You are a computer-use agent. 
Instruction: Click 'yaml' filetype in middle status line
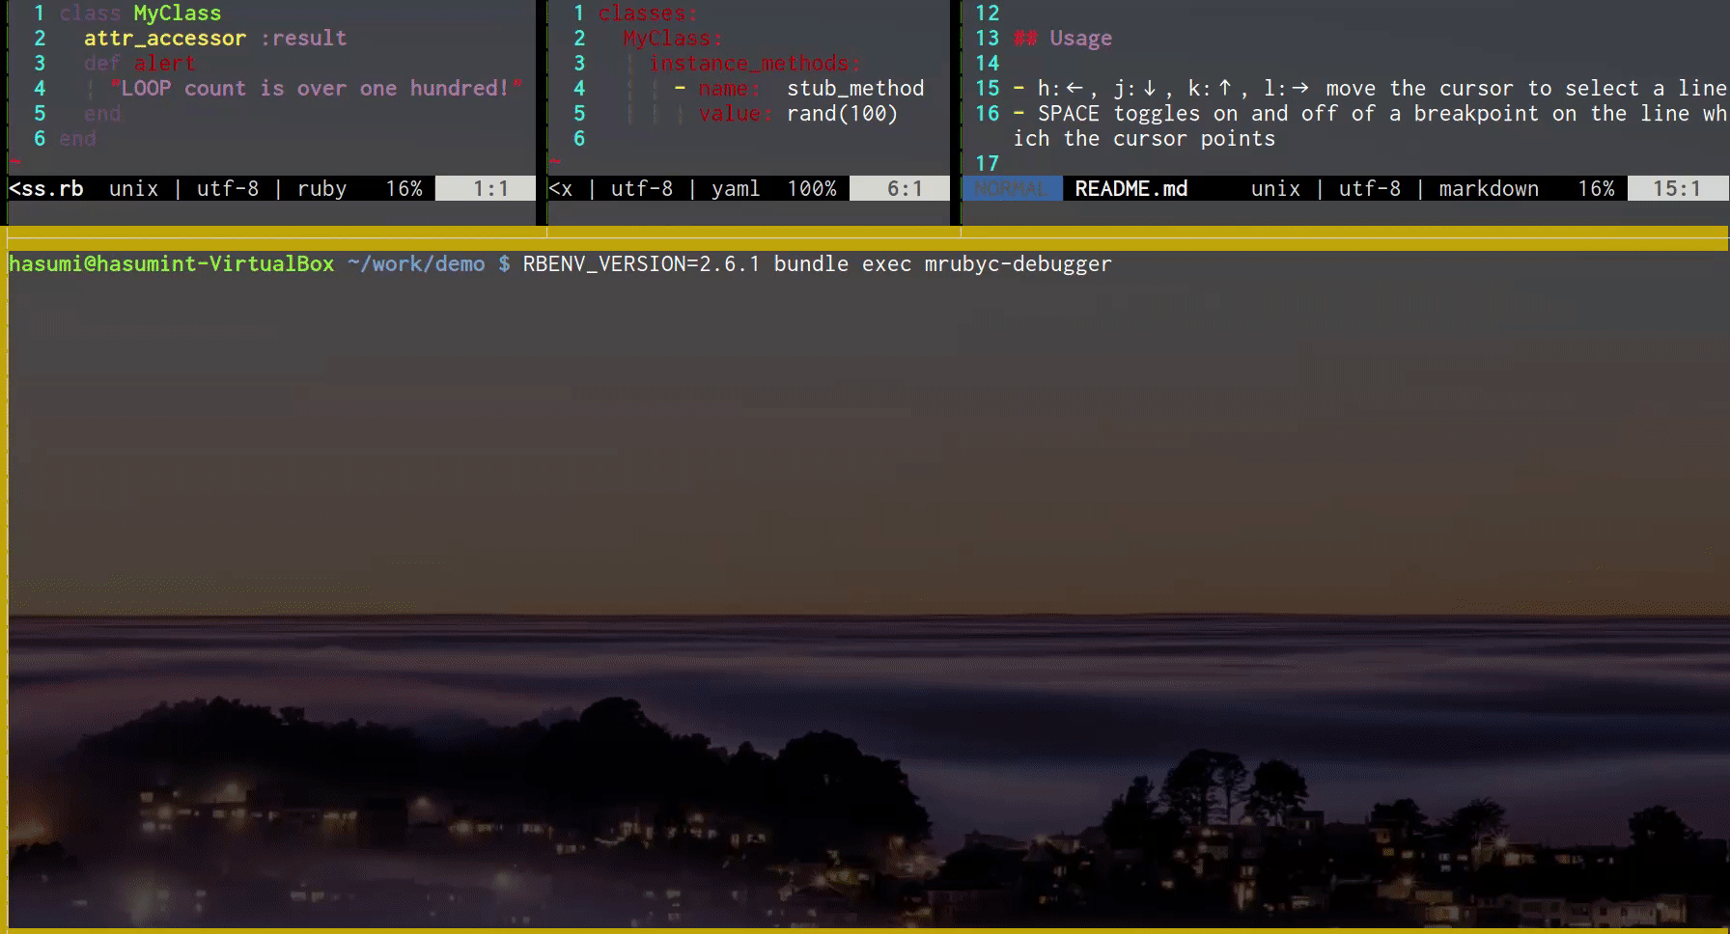pos(736,189)
